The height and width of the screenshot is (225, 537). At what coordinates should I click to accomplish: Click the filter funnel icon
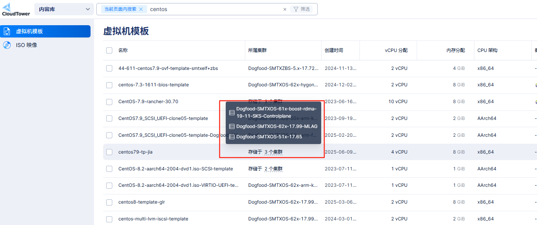tap(296, 9)
